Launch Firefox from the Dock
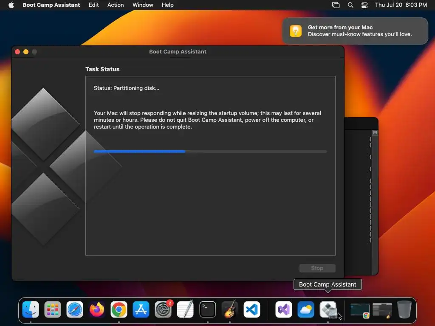The image size is (435, 326). [x=97, y=309]
